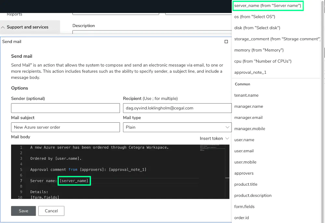The width and height of the screenshot is (325, 223).
Task: Select the approvers token under Common
Action: tap(244, 173)
